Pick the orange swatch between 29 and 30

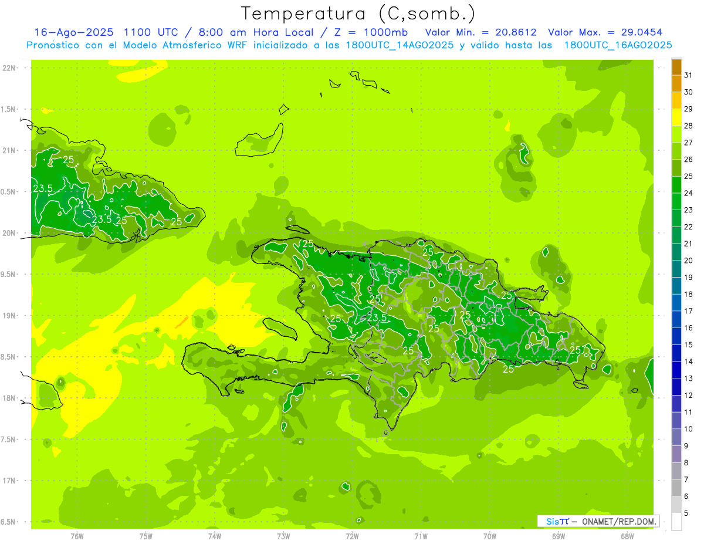pyautogui.click(x=677, y=100)
